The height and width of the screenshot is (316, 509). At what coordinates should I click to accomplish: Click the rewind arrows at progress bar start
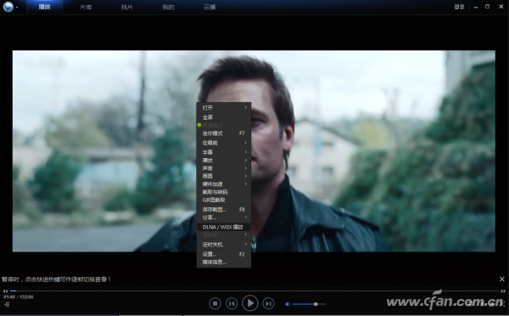(5, 291)
